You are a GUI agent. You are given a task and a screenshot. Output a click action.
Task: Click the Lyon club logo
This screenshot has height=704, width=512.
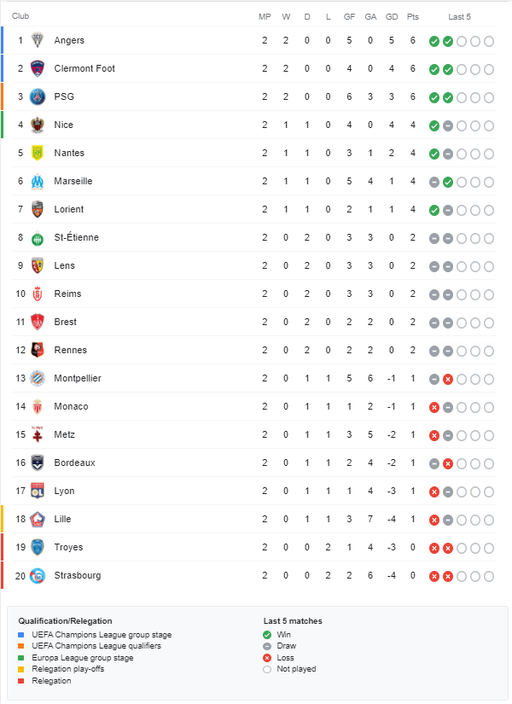pos(38,491)
